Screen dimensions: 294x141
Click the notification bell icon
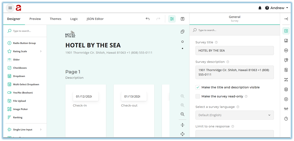[x=260, y=8]
